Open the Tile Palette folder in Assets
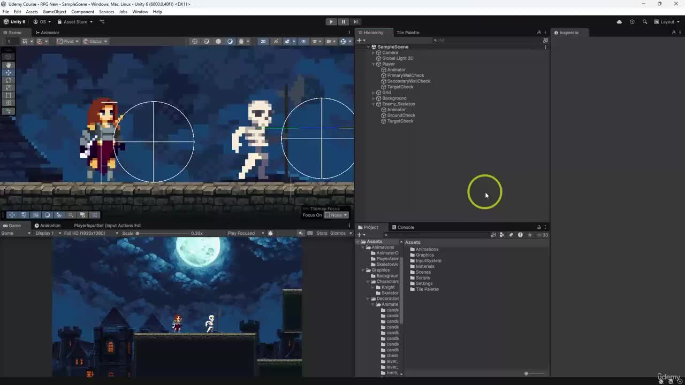 pos(424,289)
